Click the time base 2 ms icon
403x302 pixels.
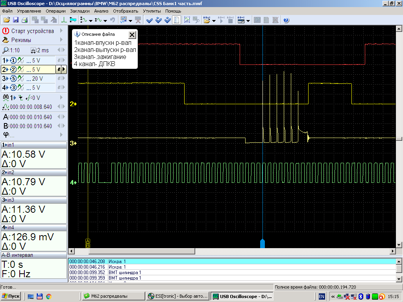click(33, 50)
